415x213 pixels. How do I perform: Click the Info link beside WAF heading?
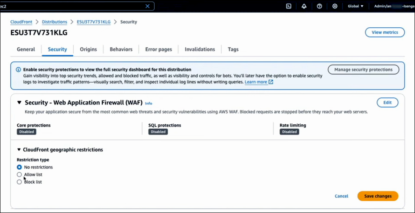(x=149, y=103)
